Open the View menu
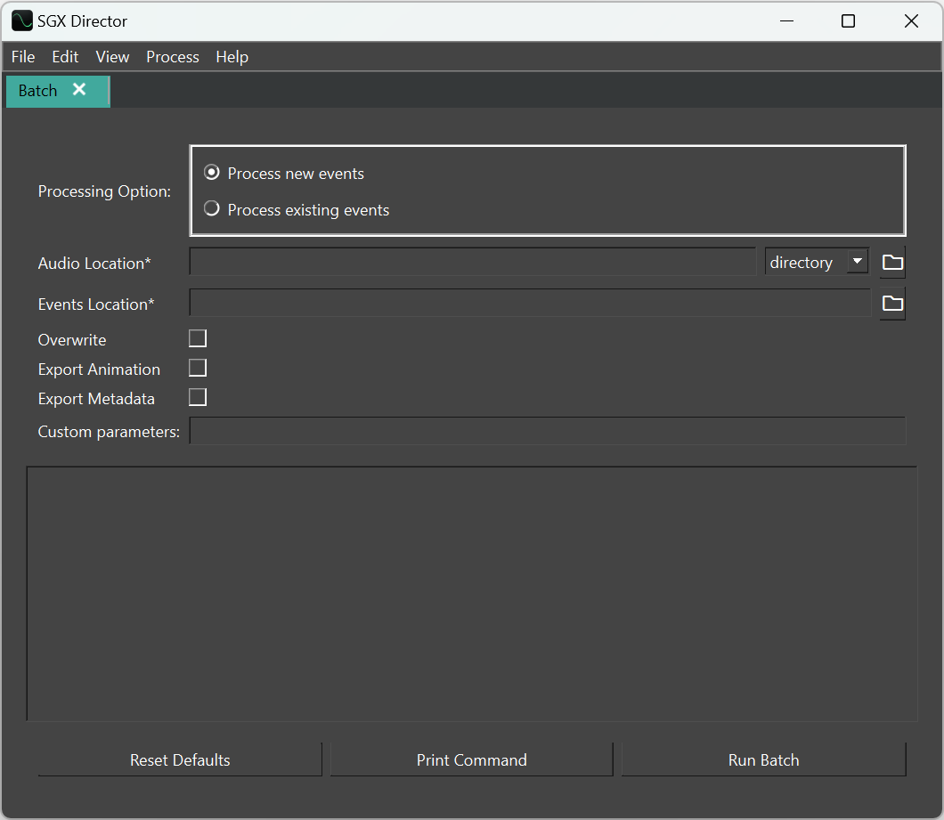This screenshot has width=944, height=820. [x=112, y=57]
